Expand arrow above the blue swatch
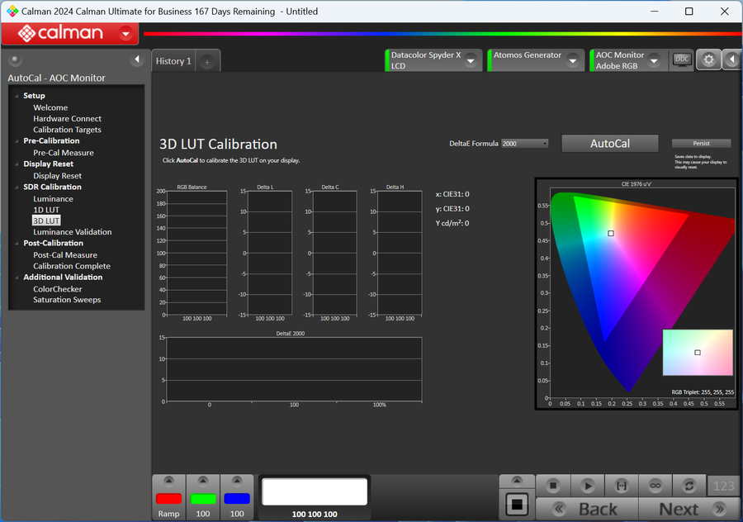Viewport: 743px width, 522px height. coord(237,482)
